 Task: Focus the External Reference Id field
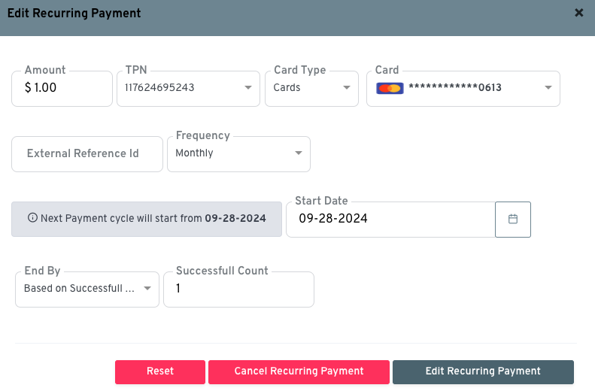pyautogui.click(x=87, y=153)
